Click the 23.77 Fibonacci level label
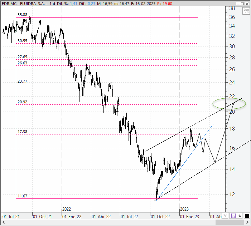Viewport: 251px width, 226px height. point(23,82)
